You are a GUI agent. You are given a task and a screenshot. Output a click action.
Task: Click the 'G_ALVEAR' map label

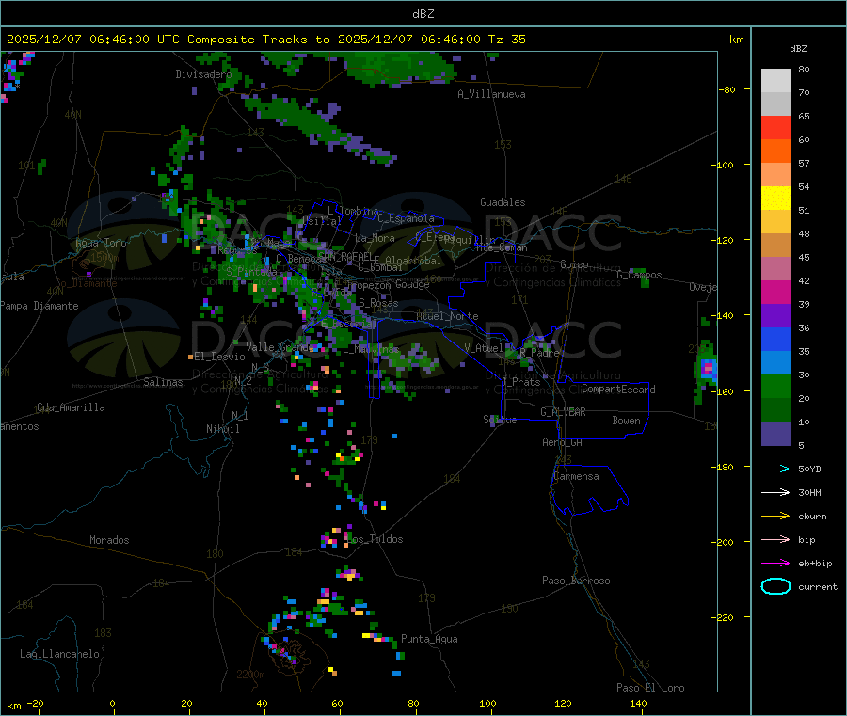tap(563, 412)
